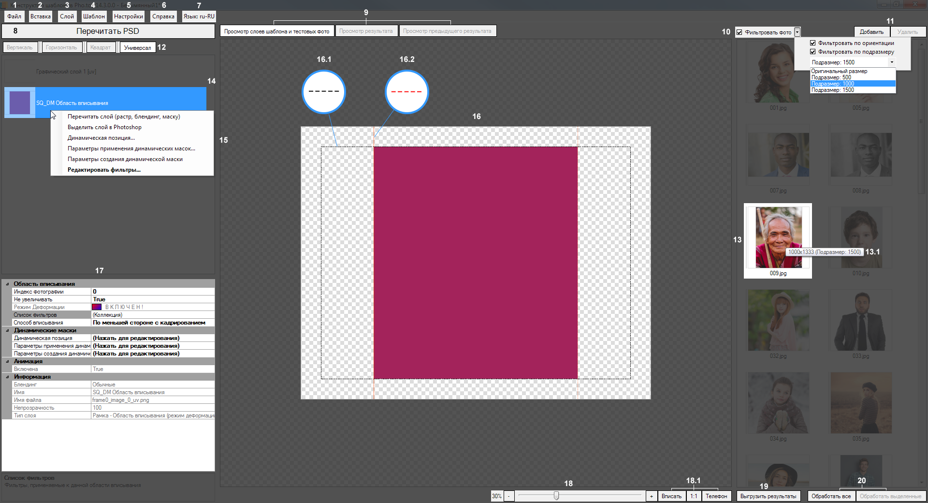Open the Слой menu
This screenshot has width=928, height=503.
pos(67,16)
